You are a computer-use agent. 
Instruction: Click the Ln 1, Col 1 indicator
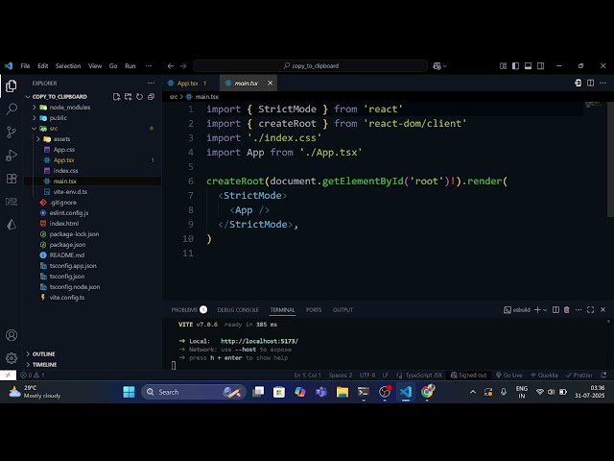pyautogui.click(x=307, y=376)
